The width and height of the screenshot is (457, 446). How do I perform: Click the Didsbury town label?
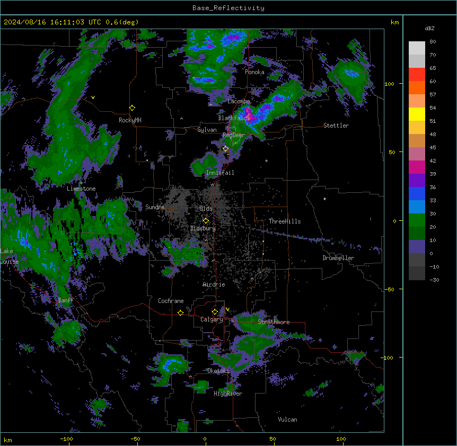point(203,228)
